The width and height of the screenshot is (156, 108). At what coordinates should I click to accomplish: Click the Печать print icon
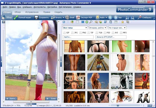click(53, 17)
